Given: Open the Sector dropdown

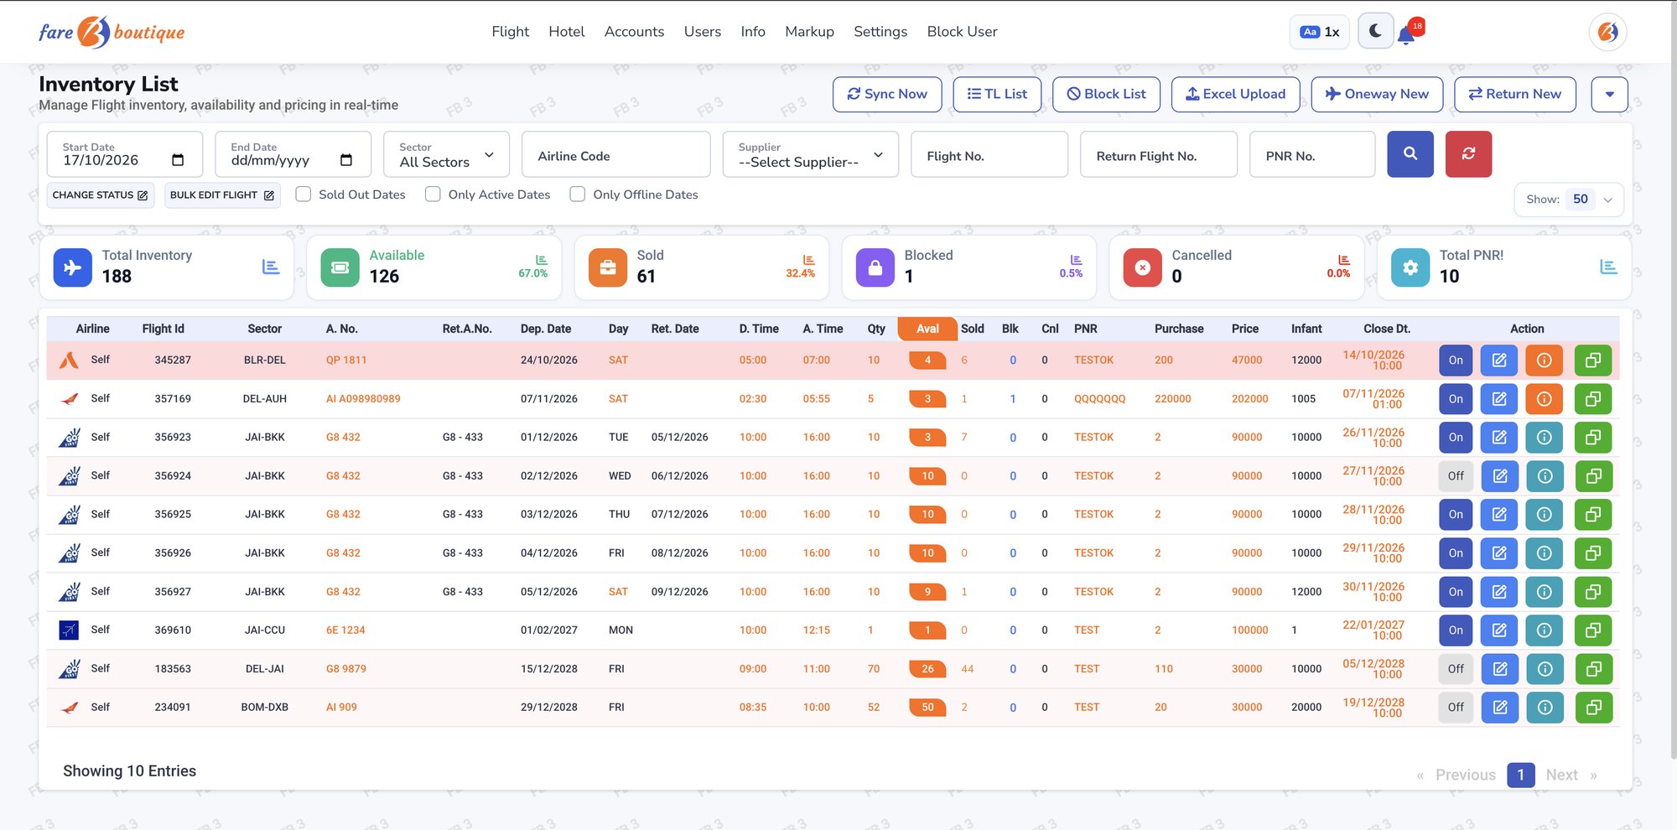Looking at the screenshot, I should (x=446, y=154).
